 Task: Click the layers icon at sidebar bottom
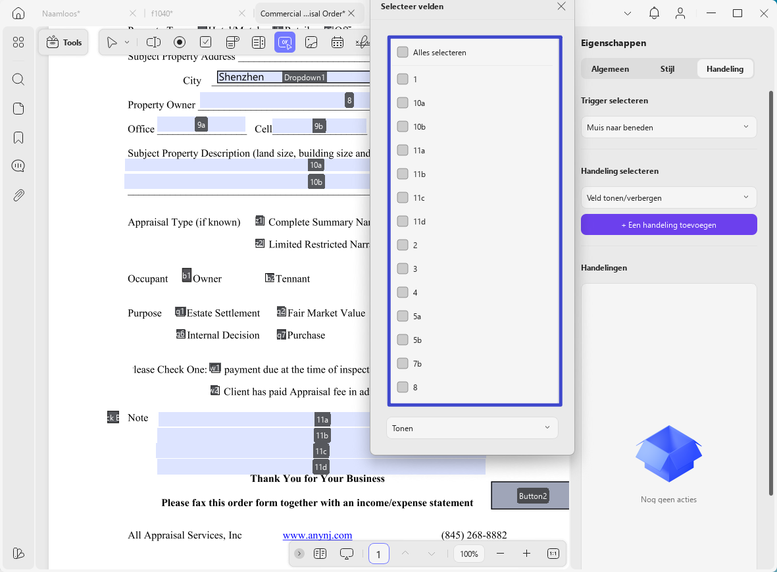[18, 553]
